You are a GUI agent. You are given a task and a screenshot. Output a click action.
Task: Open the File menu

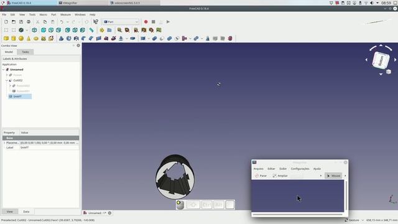point(4,15)
